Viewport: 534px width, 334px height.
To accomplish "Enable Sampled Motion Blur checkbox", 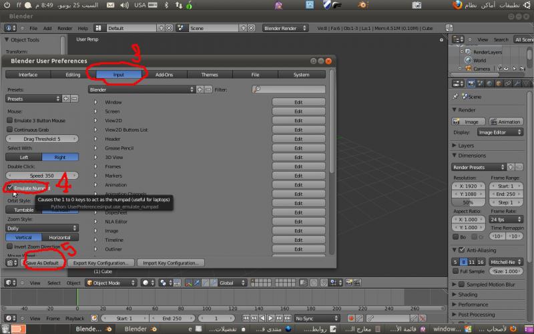I will coord(462,285).
